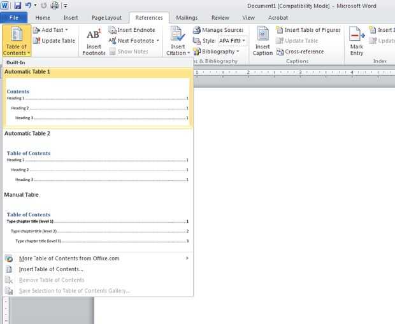Expand the Bibliography dropdown arrow

238,52
